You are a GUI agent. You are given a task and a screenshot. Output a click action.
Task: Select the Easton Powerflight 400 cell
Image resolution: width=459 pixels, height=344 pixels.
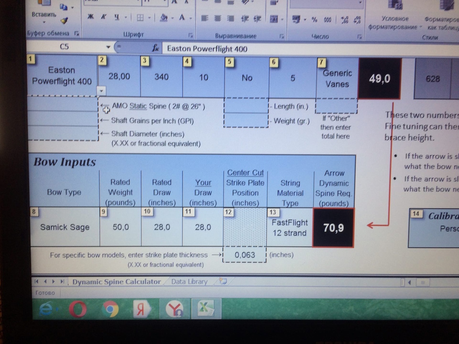62,76
